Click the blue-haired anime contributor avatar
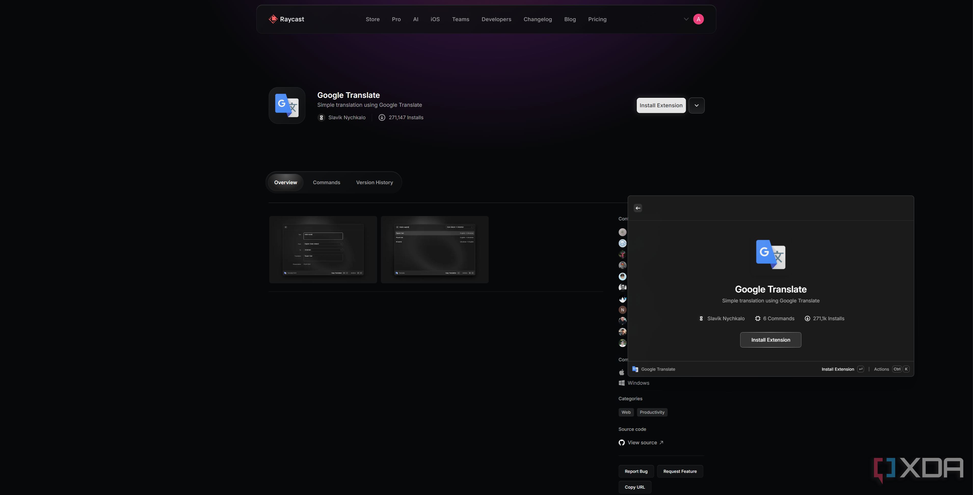The width and height of the screenshot is (973, 495). click(622, 299)
